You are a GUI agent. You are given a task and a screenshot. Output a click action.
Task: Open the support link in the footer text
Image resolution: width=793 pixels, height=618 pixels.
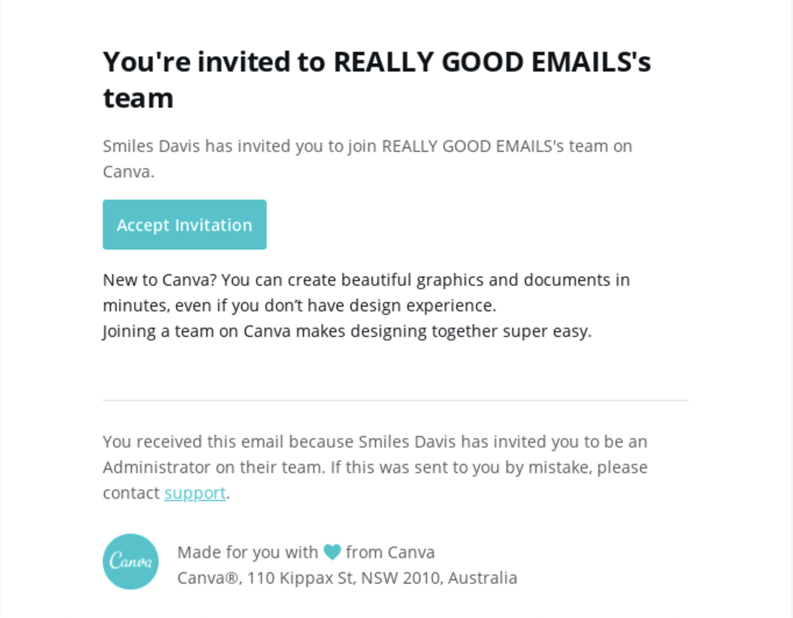coord(195,493)
